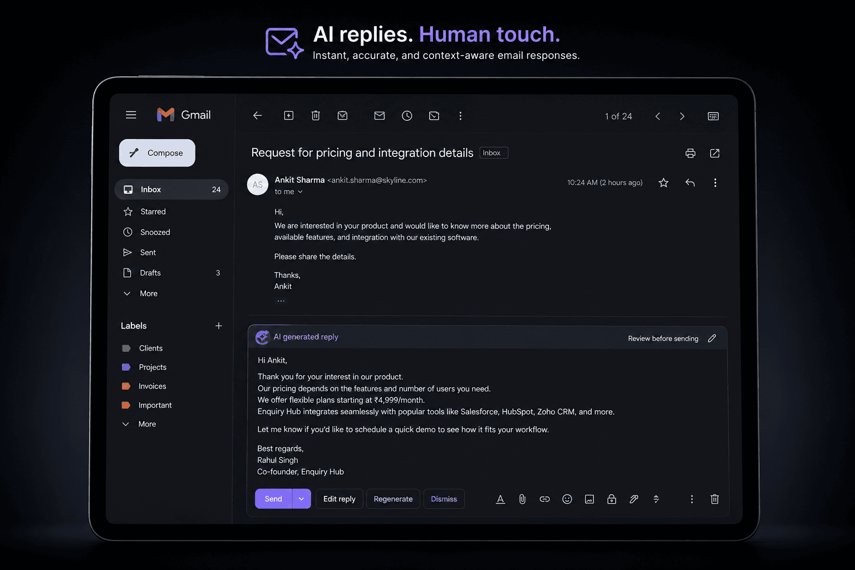Click the Gmail logo
Image resolution: width=855 pixels, height=570 pixels.
coord(184,115)
